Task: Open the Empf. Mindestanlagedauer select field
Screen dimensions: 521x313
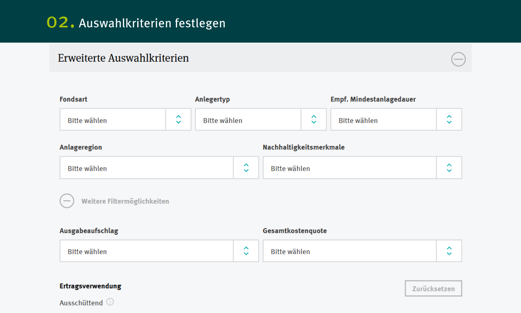Action: coord(384,120)
